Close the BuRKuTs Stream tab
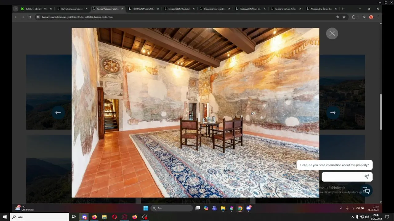 click(51, 9)
